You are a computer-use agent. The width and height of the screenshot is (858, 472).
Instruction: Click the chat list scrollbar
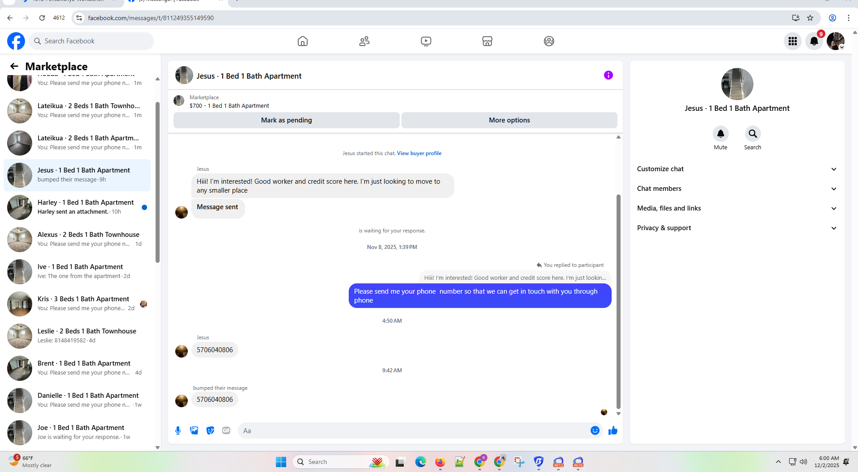[157, 182]
